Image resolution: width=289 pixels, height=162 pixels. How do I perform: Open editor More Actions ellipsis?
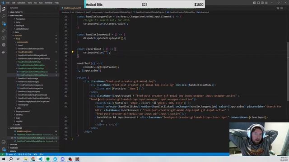click(x=286, y=8)
